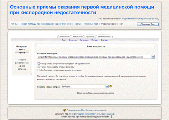Open the Категории sub-tab link
The width and height of the screenshot is (169, 120).
coord(84,40)
